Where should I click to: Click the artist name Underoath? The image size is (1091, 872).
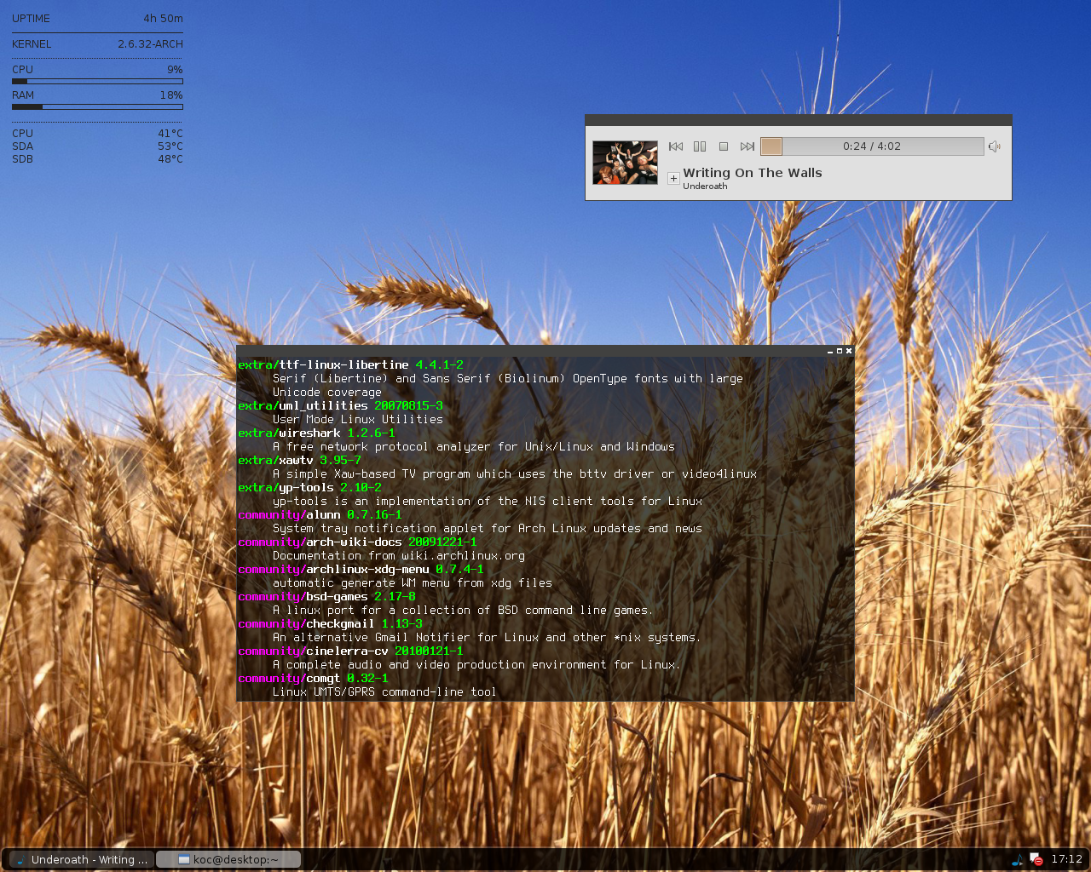(705, 186)
